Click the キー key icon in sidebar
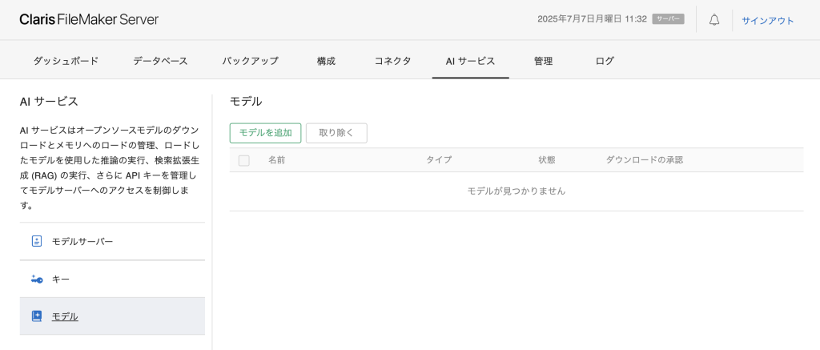Image resolution: width=820 pixels, height=350 pixels. click(37, 280)
